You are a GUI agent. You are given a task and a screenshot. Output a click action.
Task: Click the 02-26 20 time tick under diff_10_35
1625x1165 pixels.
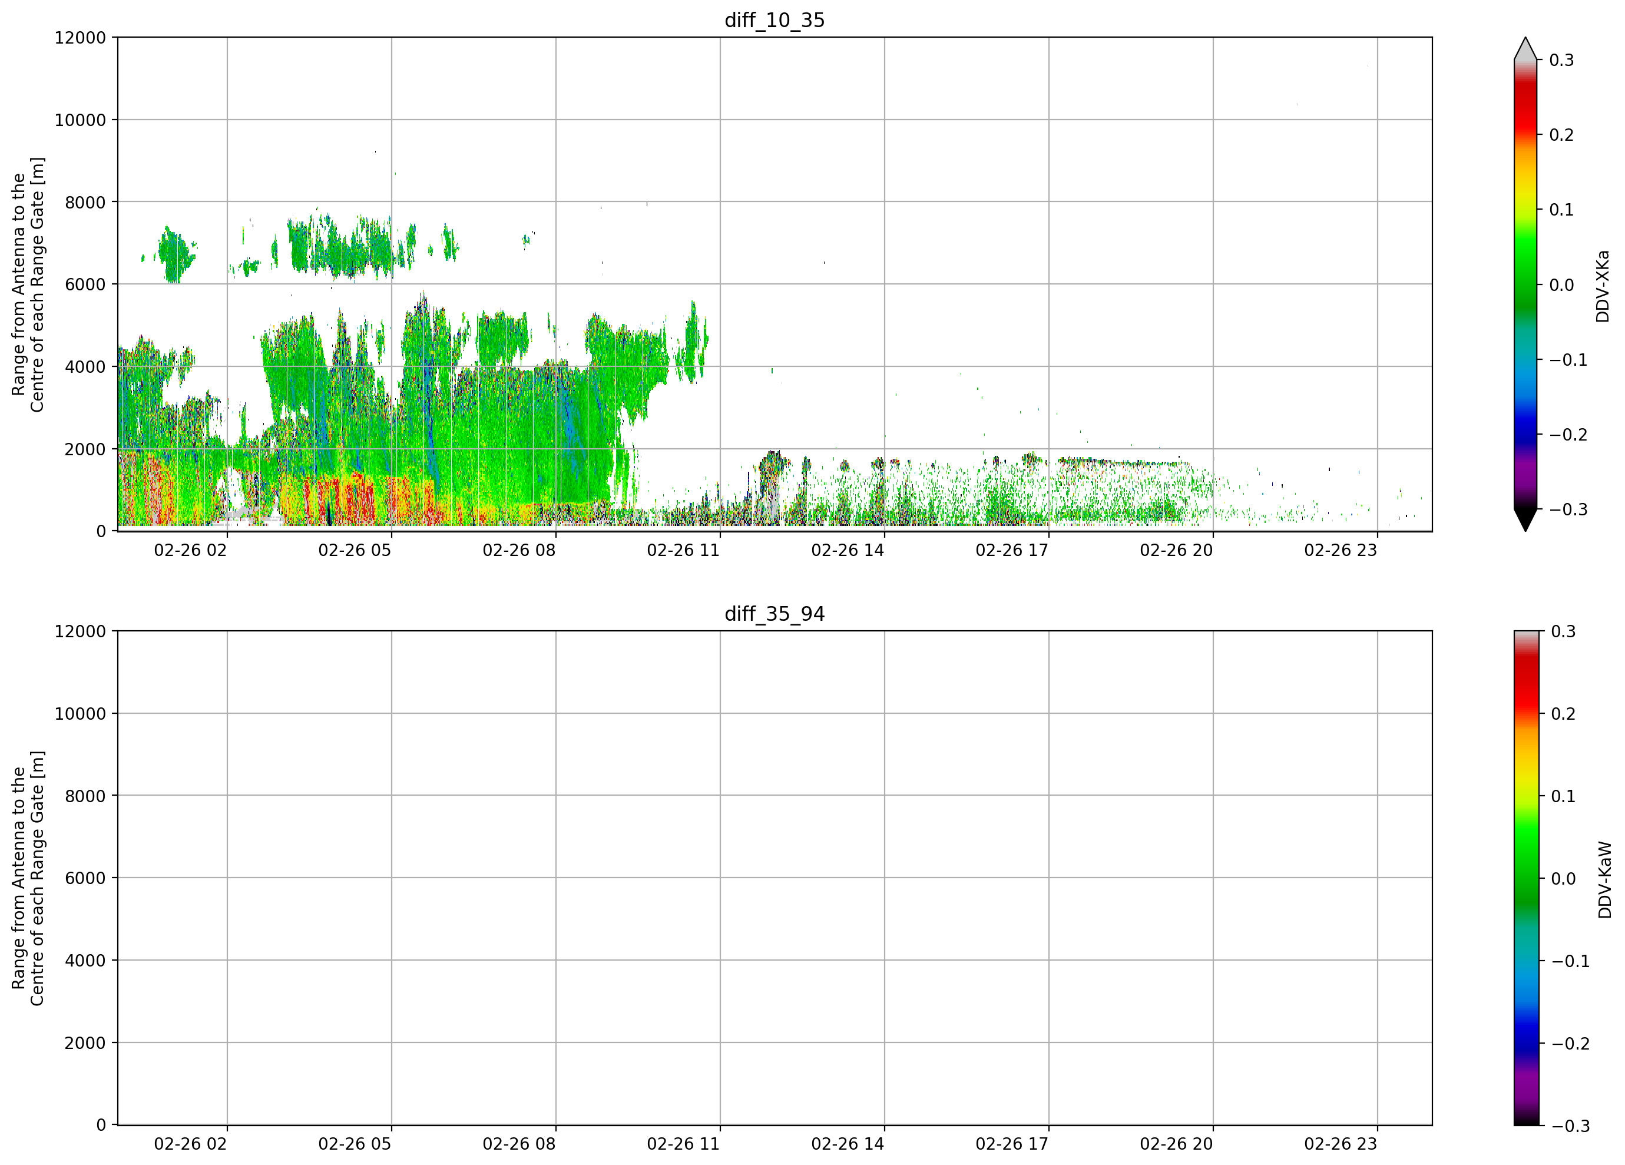tap(1176, 550)
